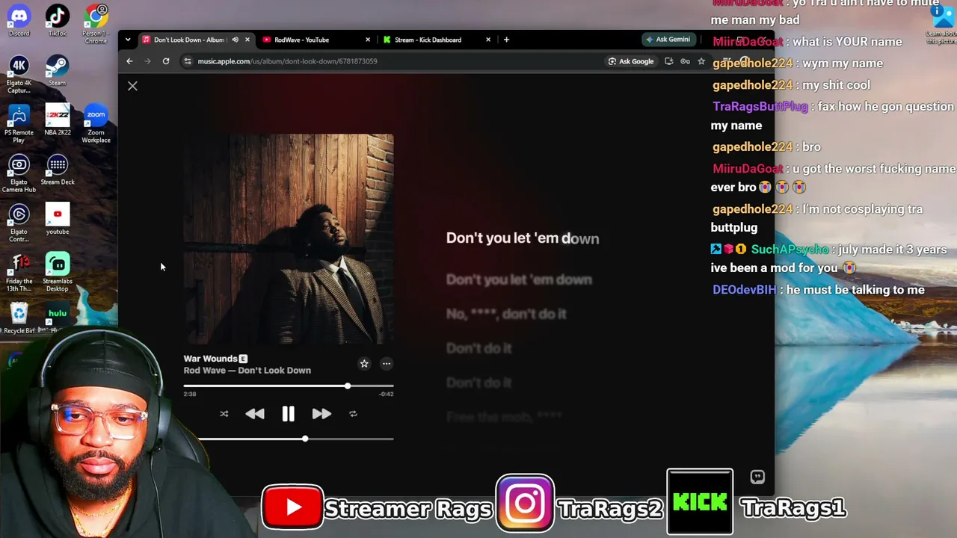This screenshot has width=957, height=538.
Task: Install the app via the address bar icon
Action: [x=668, y=61]
